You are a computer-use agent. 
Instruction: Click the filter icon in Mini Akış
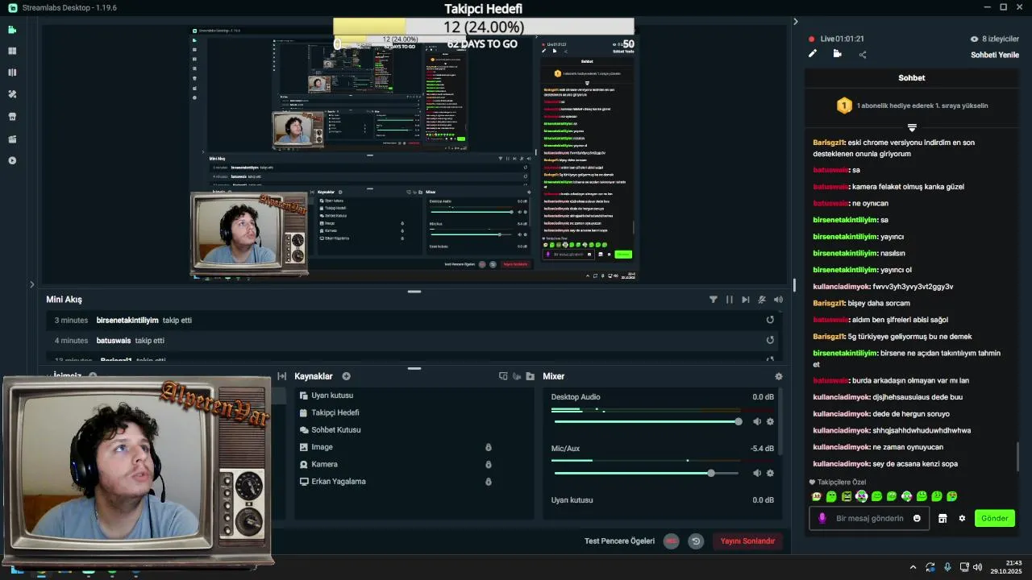[x=713, y=300]
